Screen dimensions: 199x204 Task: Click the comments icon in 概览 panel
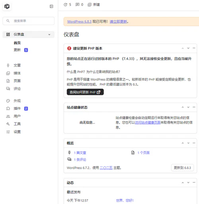pos(69,159)
